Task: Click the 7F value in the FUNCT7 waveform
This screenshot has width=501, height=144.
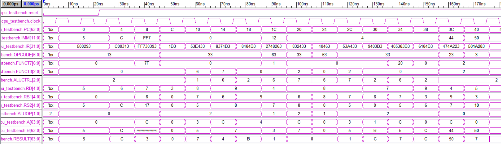Action: [x=147, y=63]
